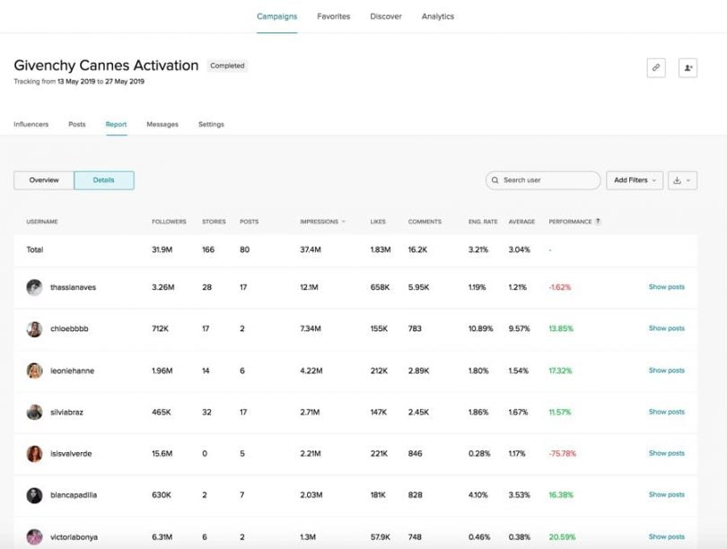The width and height of the screenshot is (727, 549).
Task: Click the Completed status badge
Action: [x=227, y=65]
